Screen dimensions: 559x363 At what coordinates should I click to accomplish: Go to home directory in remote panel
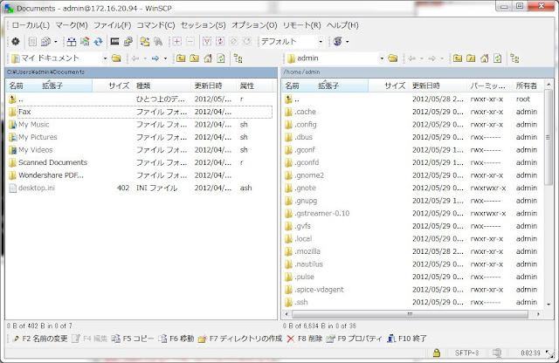click(485, 58)
